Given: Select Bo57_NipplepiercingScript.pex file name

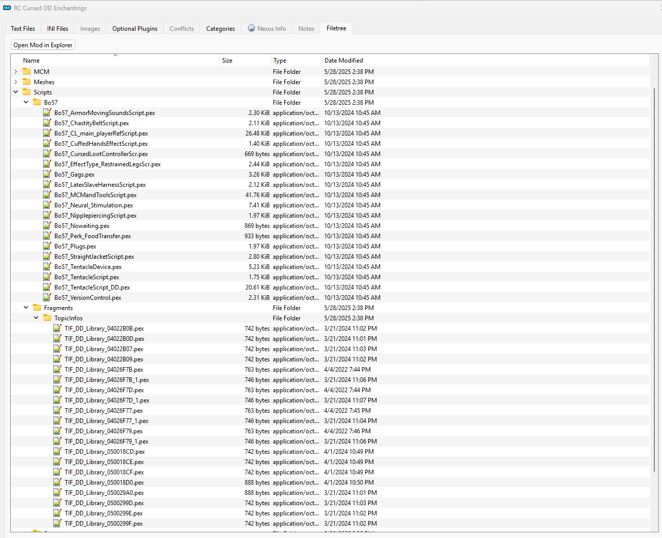Looking at the screenshot, I should (95, 216).
